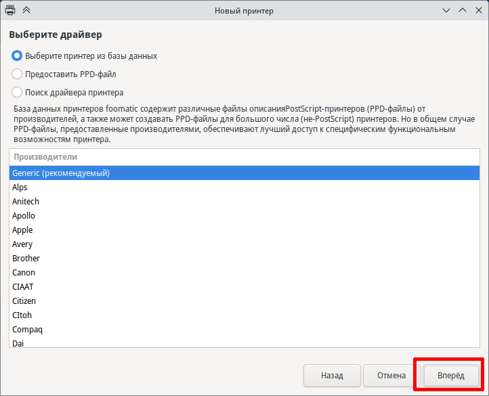Go back with Назад button
This screenshot has height=396, width=489.
(x=332, y=376)
